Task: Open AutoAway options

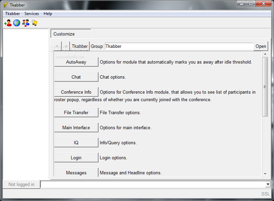Action: (x=76, y=62)
